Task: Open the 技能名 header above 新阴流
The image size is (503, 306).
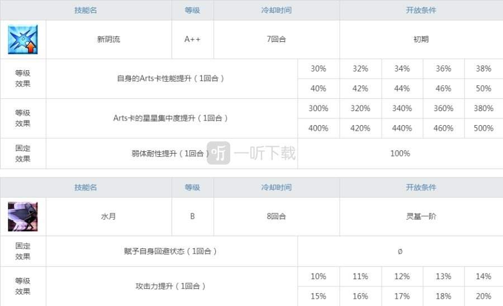Action: point(86,10)
